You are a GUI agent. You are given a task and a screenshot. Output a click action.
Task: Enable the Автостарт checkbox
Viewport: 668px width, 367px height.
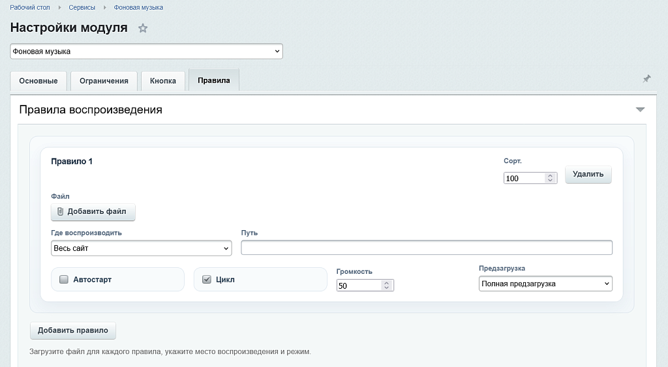click(64, 280)
